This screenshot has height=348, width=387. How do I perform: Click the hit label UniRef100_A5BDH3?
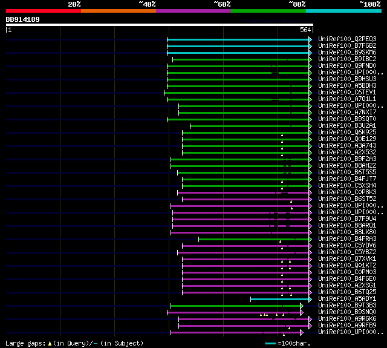click(x=347, y=86)
